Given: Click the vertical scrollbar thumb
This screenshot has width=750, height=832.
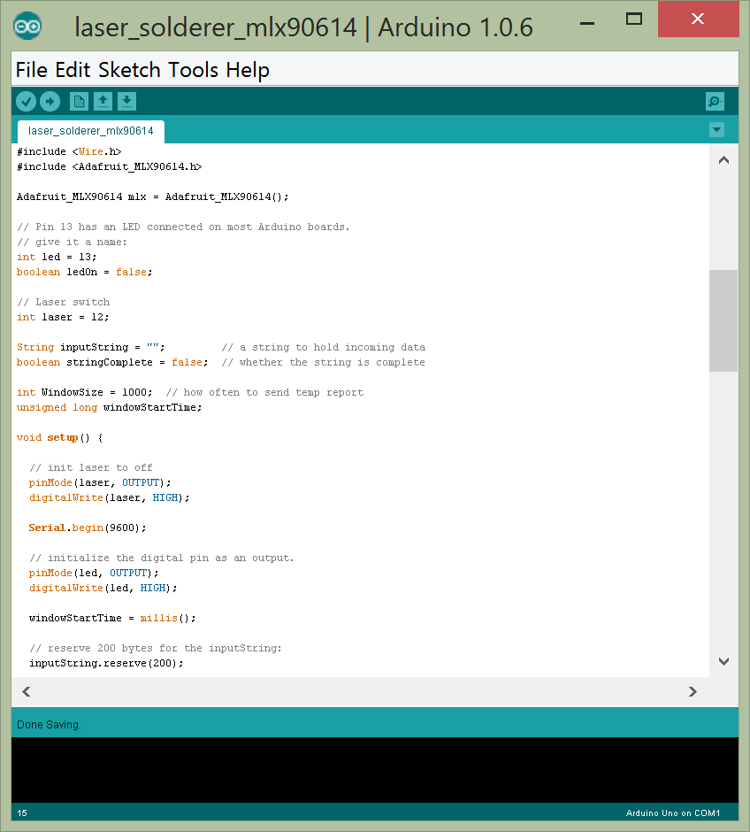Looking at the screenshot, I should pyautogui.click(x=723, y=320).
